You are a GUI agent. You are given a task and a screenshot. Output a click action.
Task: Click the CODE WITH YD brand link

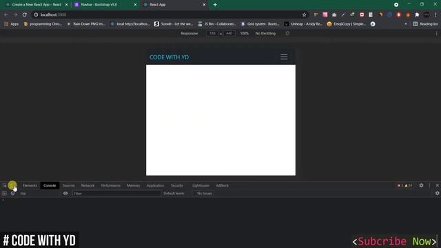pyautogui.click(x=169, y=57)
